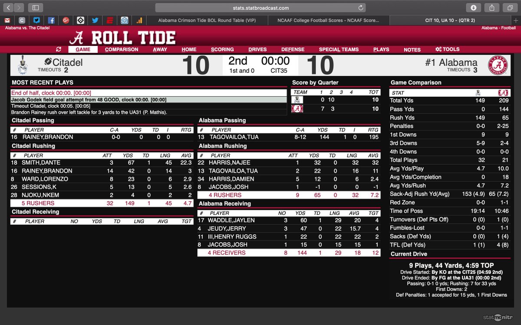Click the football possession icon beside Citadel
Image resolution: width=521 pixels, height=325 pixels.
(x=48, y=61)
